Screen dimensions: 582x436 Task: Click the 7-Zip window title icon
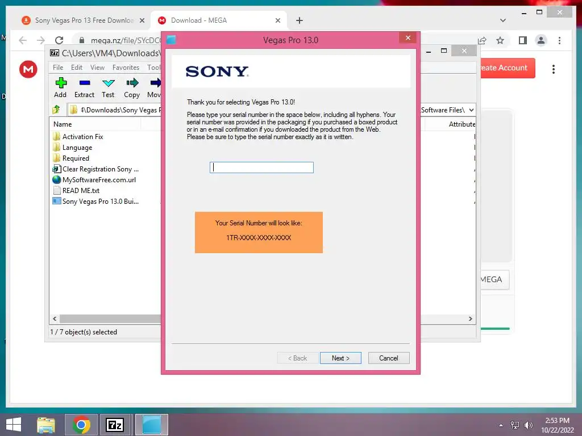click(55, 53)
